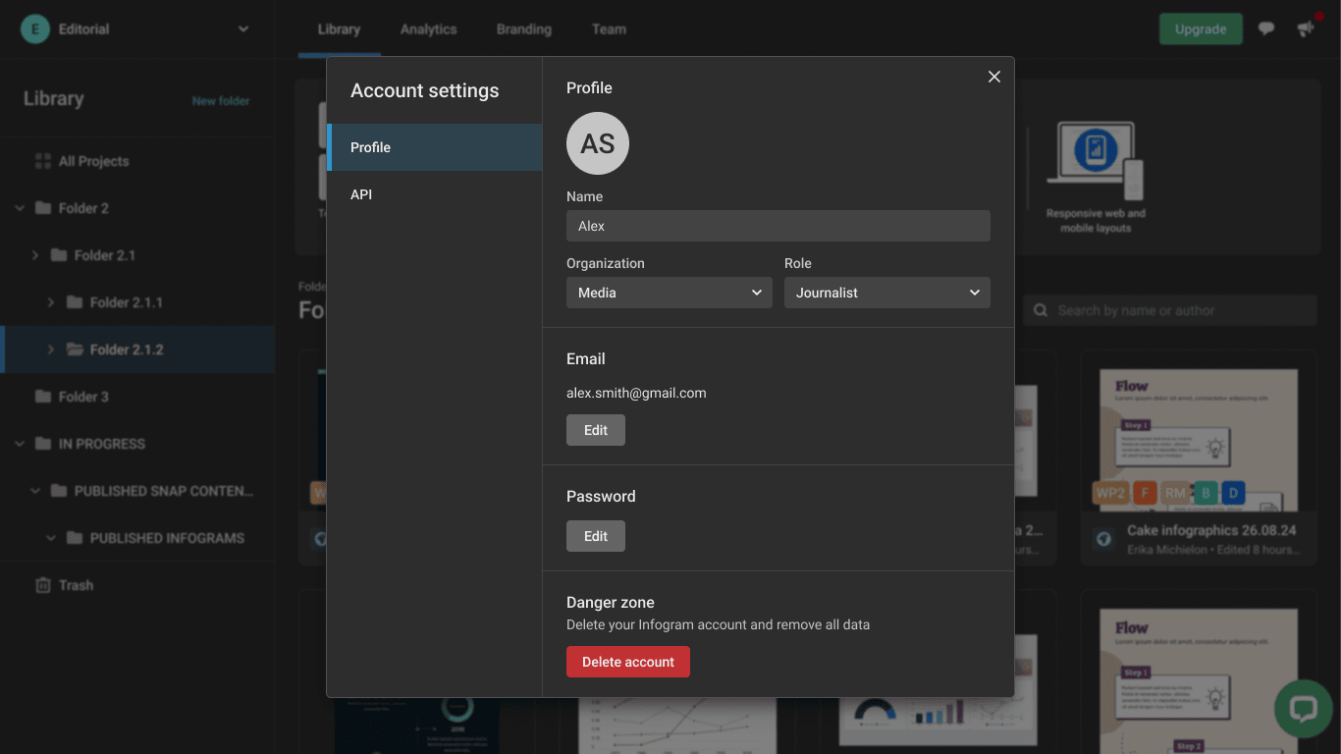Collapse the PUBLISHED SNAP CONTEN... chevron
Image resolution: width=1341 pixels, height=754 pixels.
tap(35, 491)
